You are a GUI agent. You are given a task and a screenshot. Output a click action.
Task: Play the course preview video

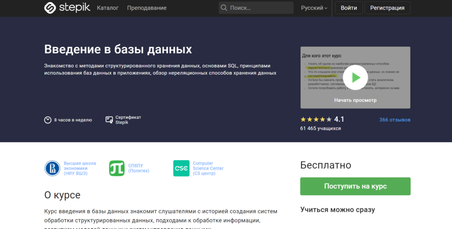tap(355, 77)
